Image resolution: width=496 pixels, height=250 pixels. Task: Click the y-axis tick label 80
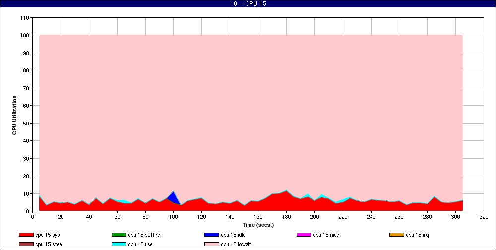click(27, 70)
